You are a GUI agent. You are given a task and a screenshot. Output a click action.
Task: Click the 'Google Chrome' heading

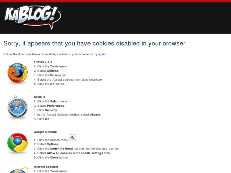(45, 132)
